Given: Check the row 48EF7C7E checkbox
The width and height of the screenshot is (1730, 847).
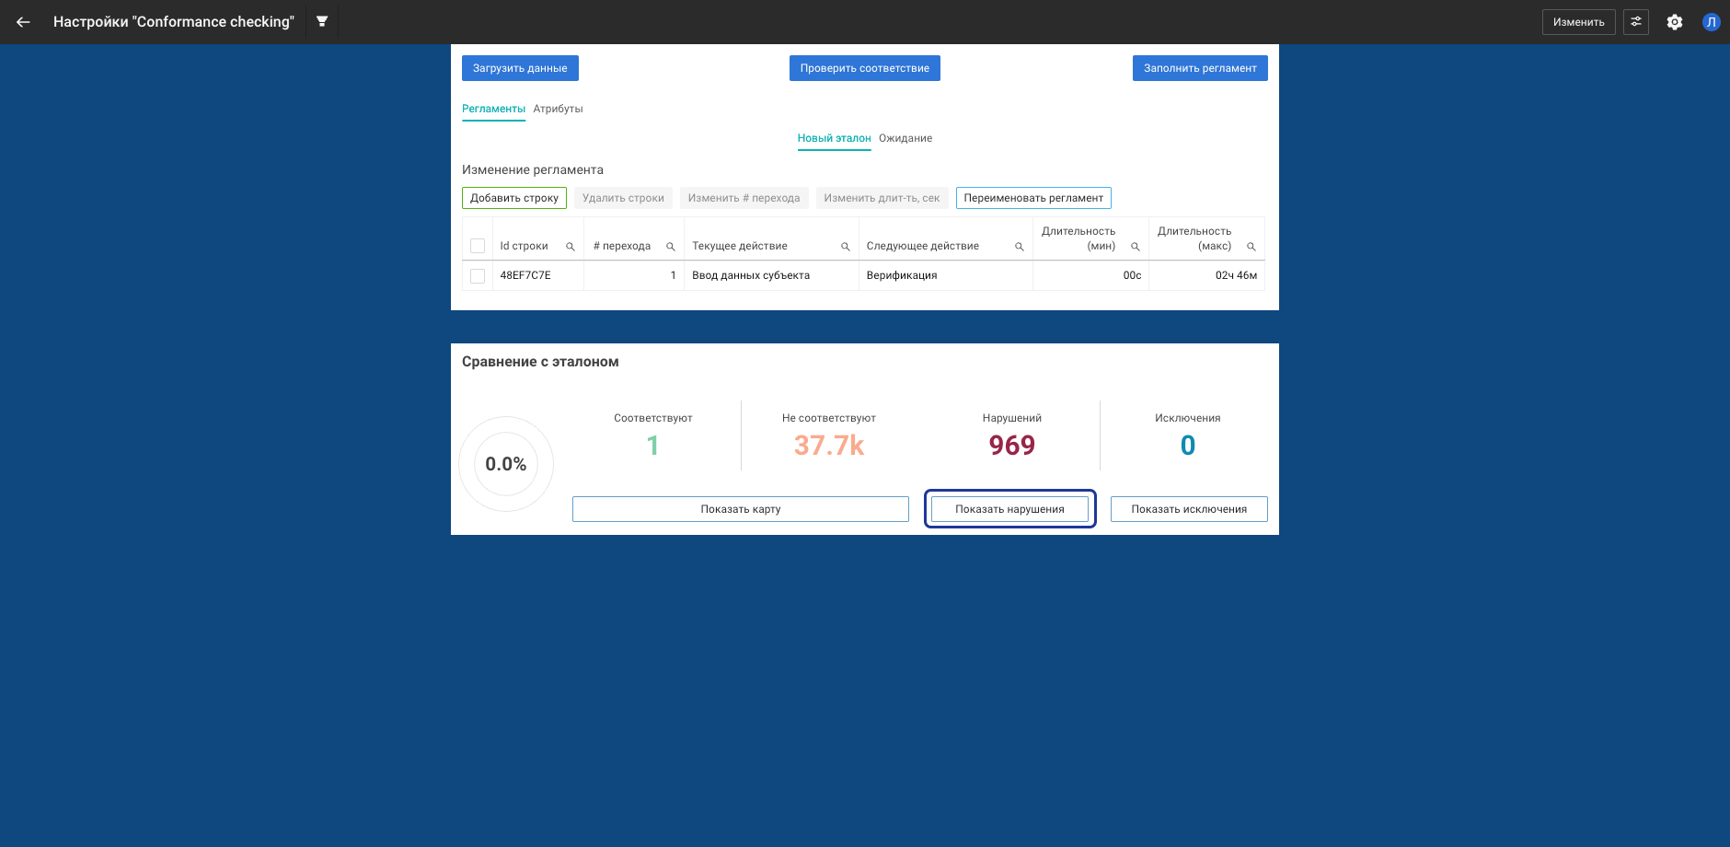Looking at the screenshot, I should click(x=478, y=276).
